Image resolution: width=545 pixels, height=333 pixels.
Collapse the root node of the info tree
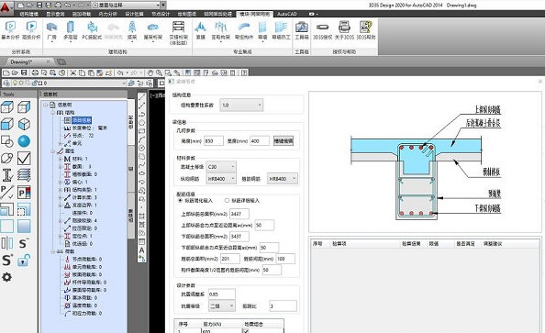46,105
